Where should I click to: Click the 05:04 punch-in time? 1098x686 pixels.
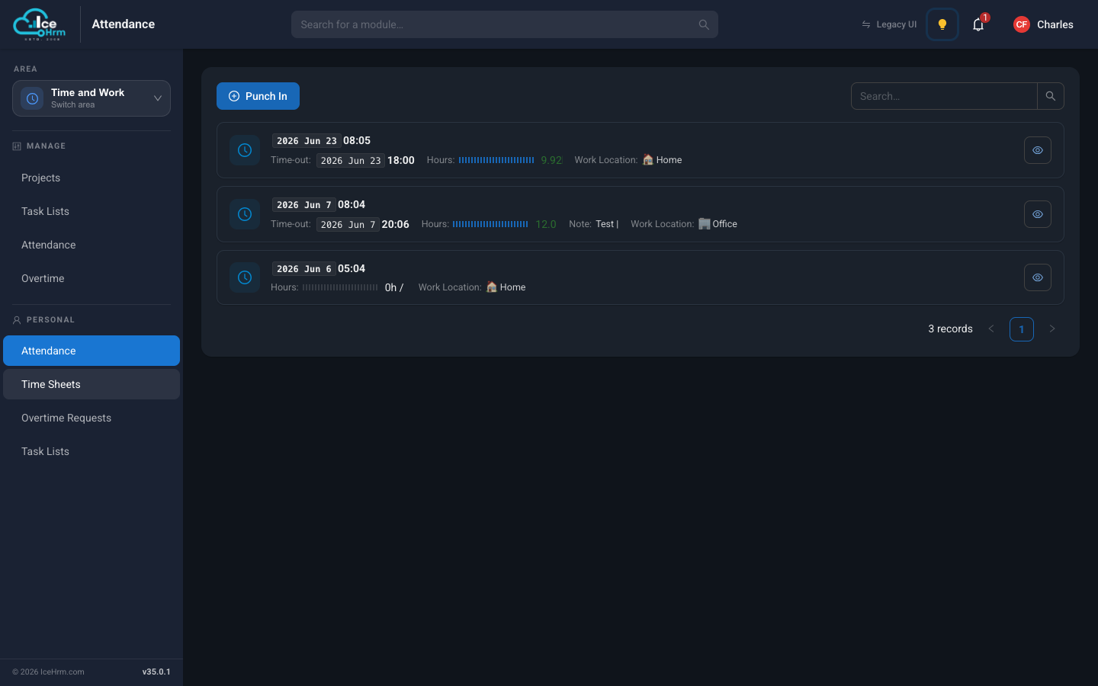pos(352,268)
